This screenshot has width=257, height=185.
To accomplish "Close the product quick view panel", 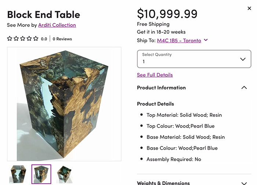I will (249, 8).
